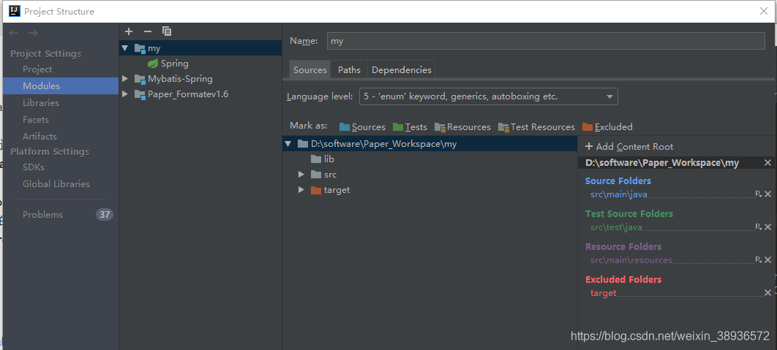Click the IntelliJ IDEA logo icon
The height and width of the screenshot is (350, 777).
(x=15, y=11)
